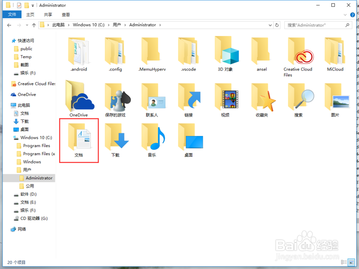Select 截图 in quick access list
Screen dimensions: 359x269
24,65
